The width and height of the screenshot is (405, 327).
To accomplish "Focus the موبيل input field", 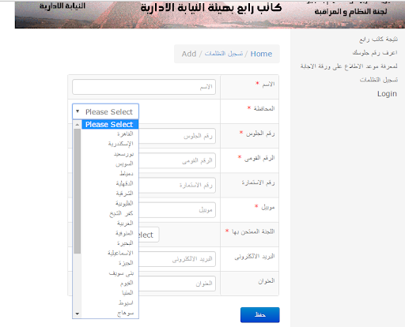I will coord(177,210).
